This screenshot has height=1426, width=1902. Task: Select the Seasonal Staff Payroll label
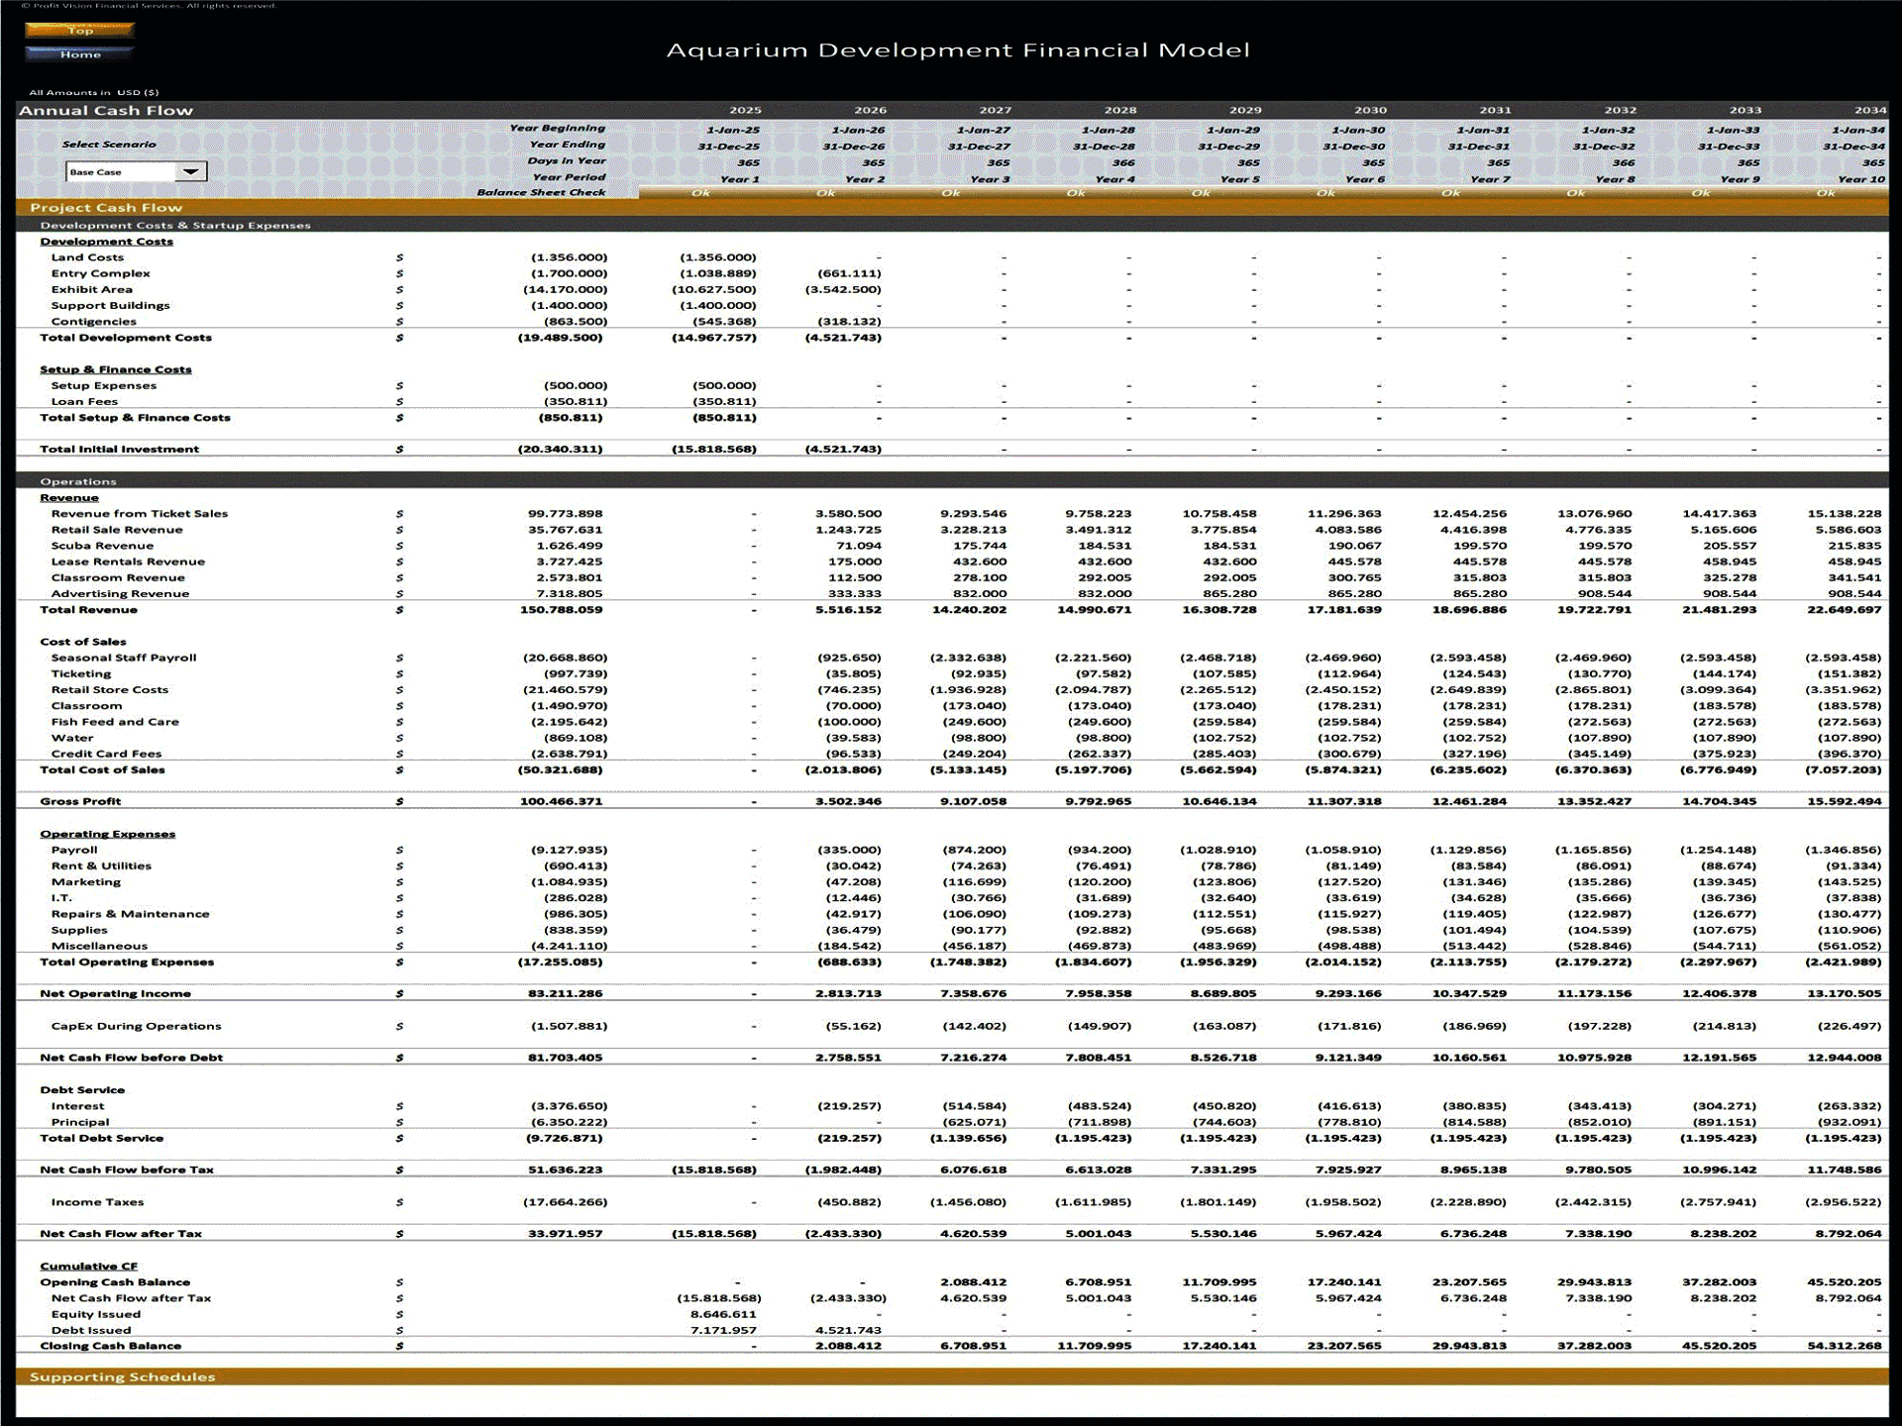[124, 658]
